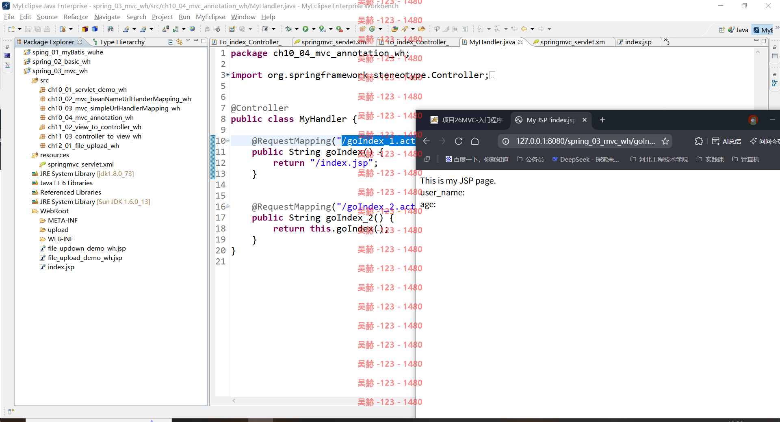Toggle Link with Editor in Package Explorer
The image size is (780, 422).
[x=180, y=42]
